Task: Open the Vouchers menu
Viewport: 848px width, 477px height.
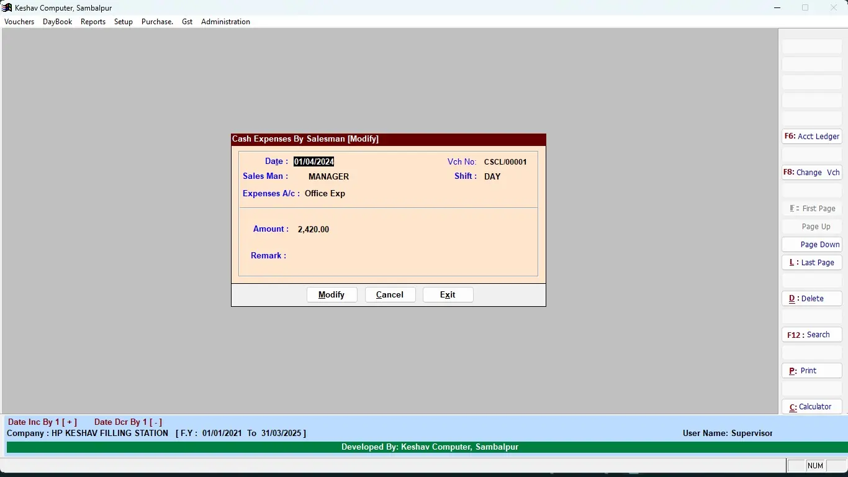Action: pyautogui.click(x=19, y=22)
